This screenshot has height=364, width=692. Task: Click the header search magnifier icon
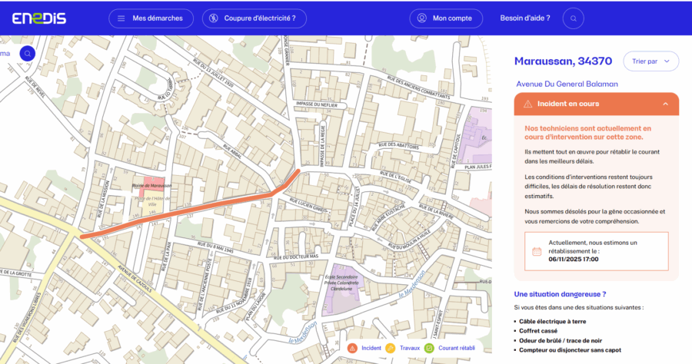[x=574, y=18]
